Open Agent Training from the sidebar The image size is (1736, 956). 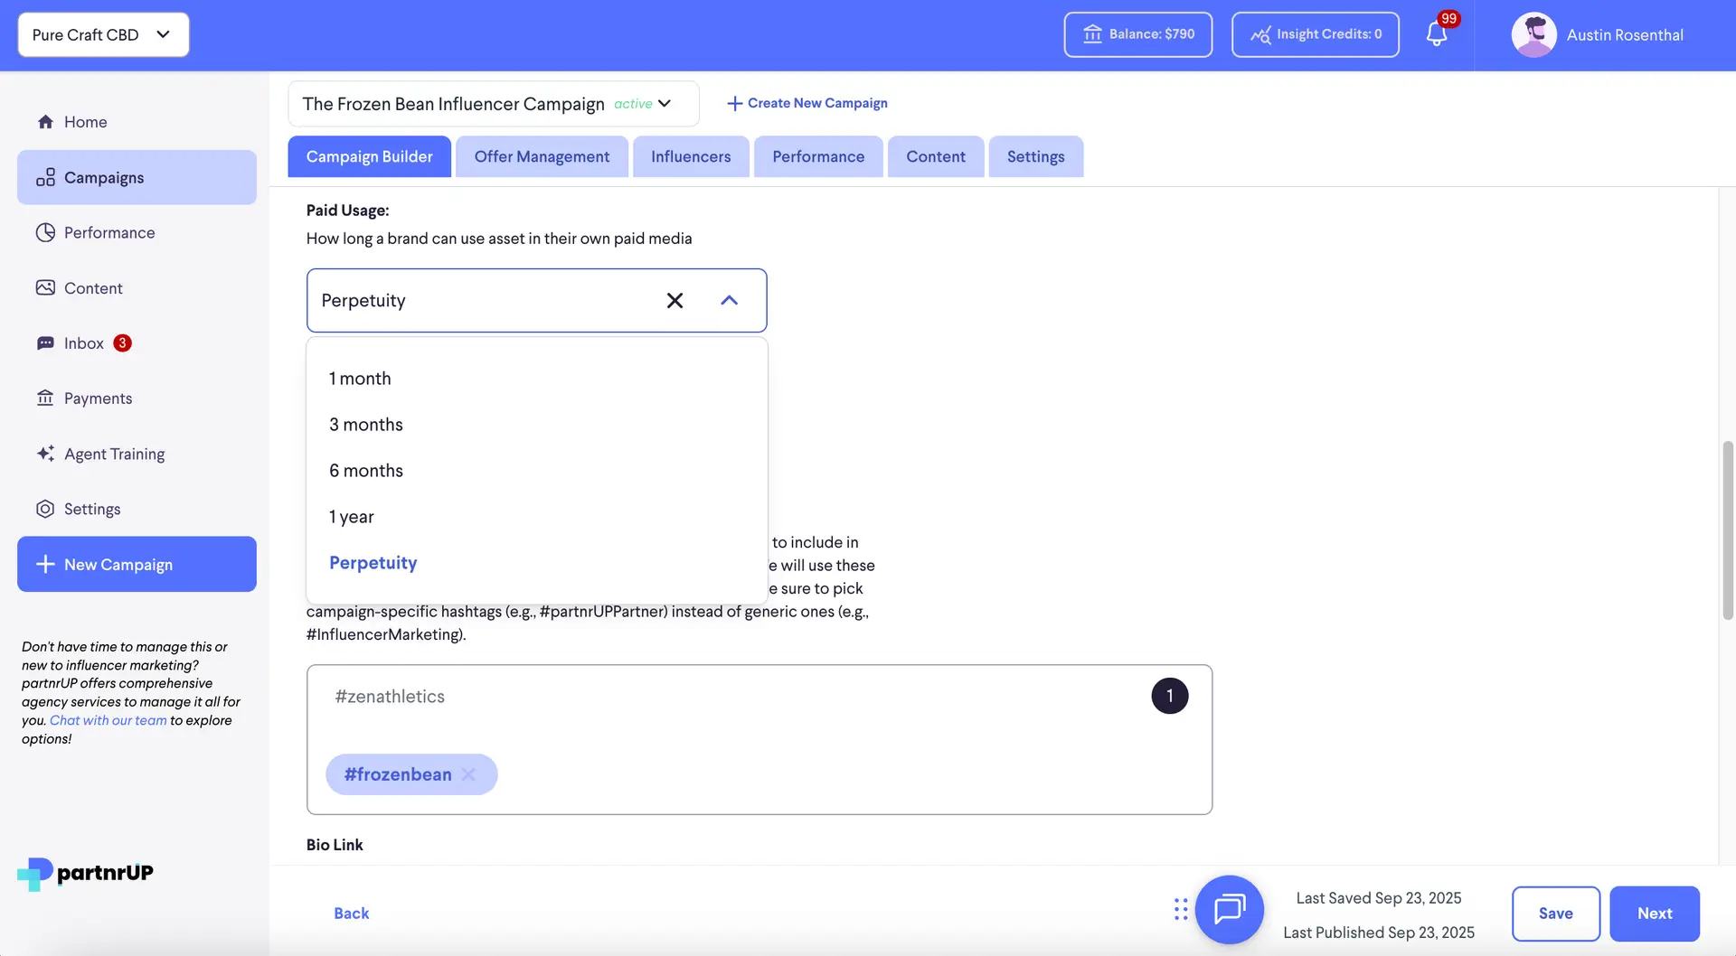click(114, 454)
